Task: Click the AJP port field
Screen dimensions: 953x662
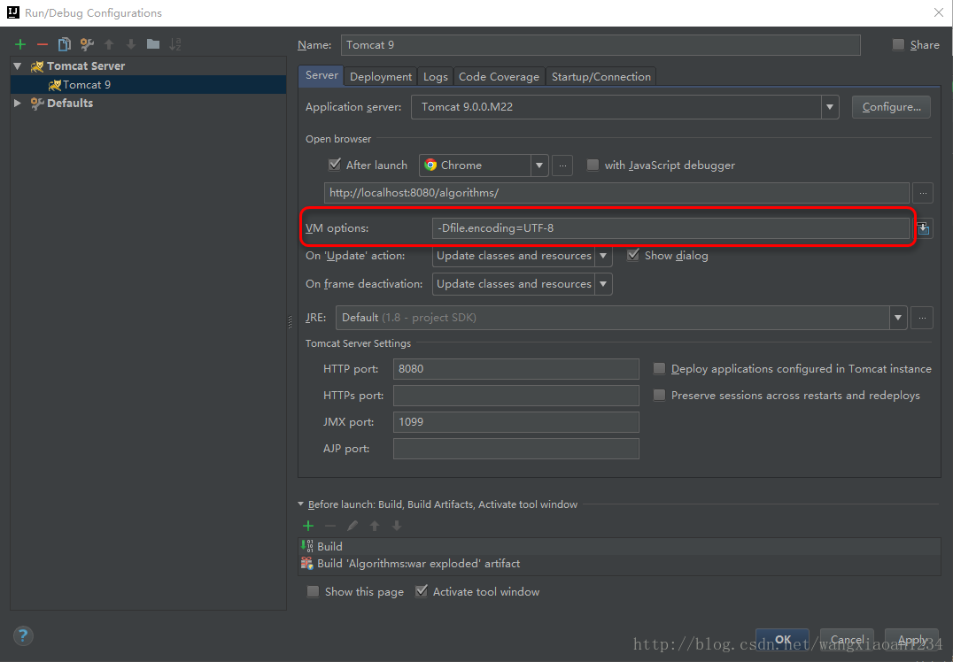Action: point(516,449)
